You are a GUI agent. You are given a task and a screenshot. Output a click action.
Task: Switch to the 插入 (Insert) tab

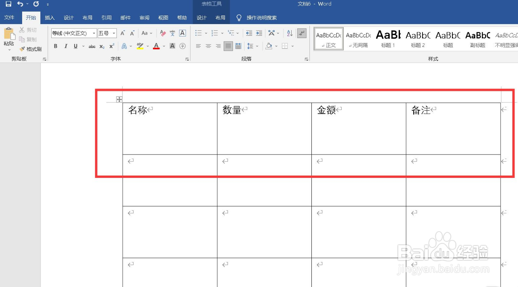tap(50, 18)
